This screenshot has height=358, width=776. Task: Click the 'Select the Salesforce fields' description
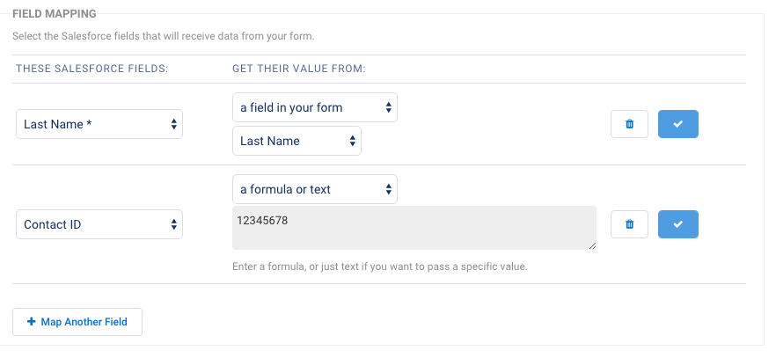164,36
